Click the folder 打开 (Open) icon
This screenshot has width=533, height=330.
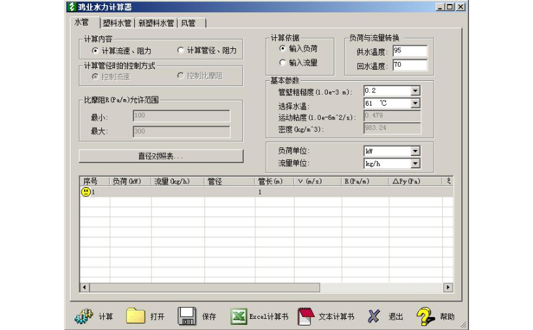pyautogui.click(x=136, y=317)
